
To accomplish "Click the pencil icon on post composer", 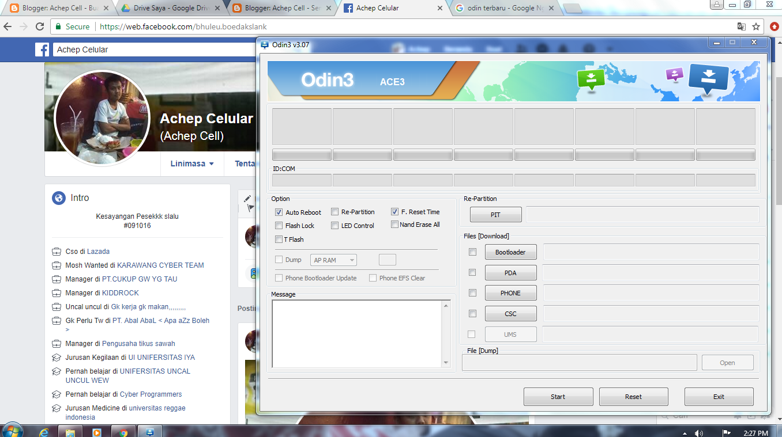I will [x=247, y=198].
